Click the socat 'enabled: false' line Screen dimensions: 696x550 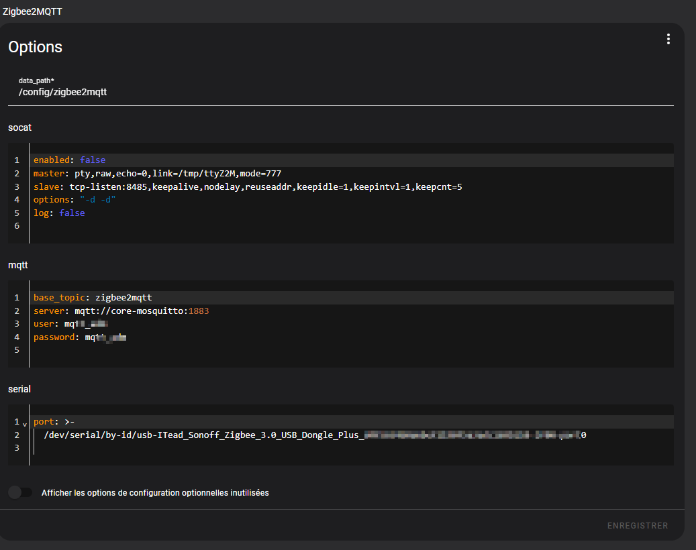353,160
